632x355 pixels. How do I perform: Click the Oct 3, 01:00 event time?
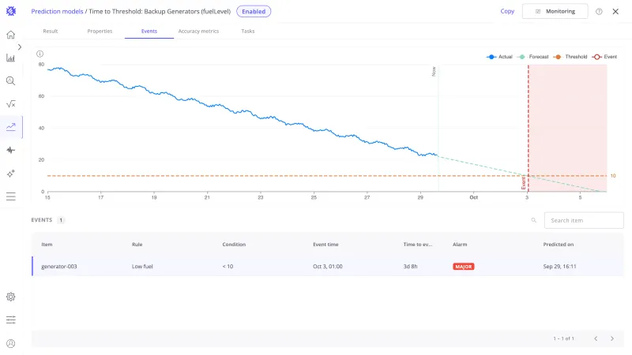pyautogui.click(x=328, y=267)
